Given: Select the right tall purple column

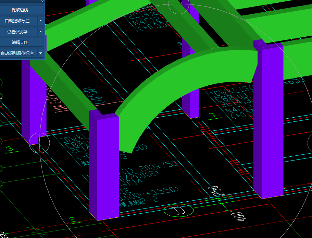Looking at the screenshot, I should [269, 119].
